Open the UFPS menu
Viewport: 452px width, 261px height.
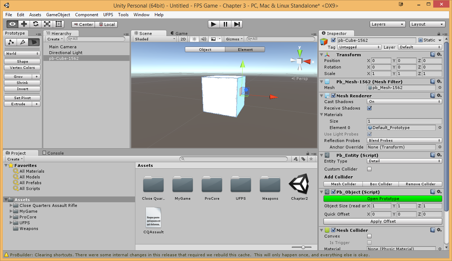coord(108,15)
